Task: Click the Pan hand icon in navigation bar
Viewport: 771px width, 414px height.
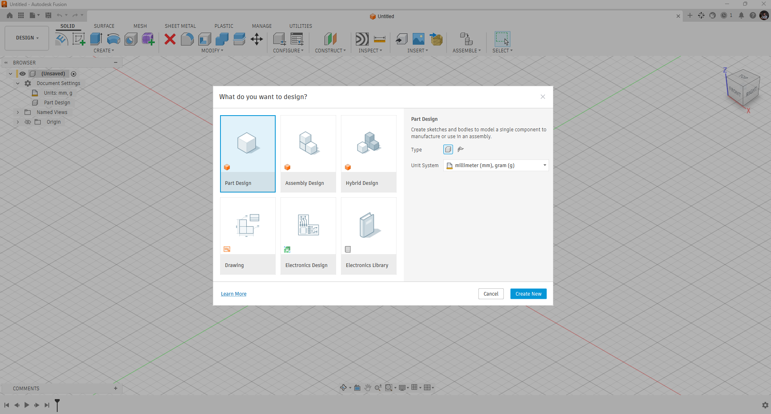Action: [368, 387]
